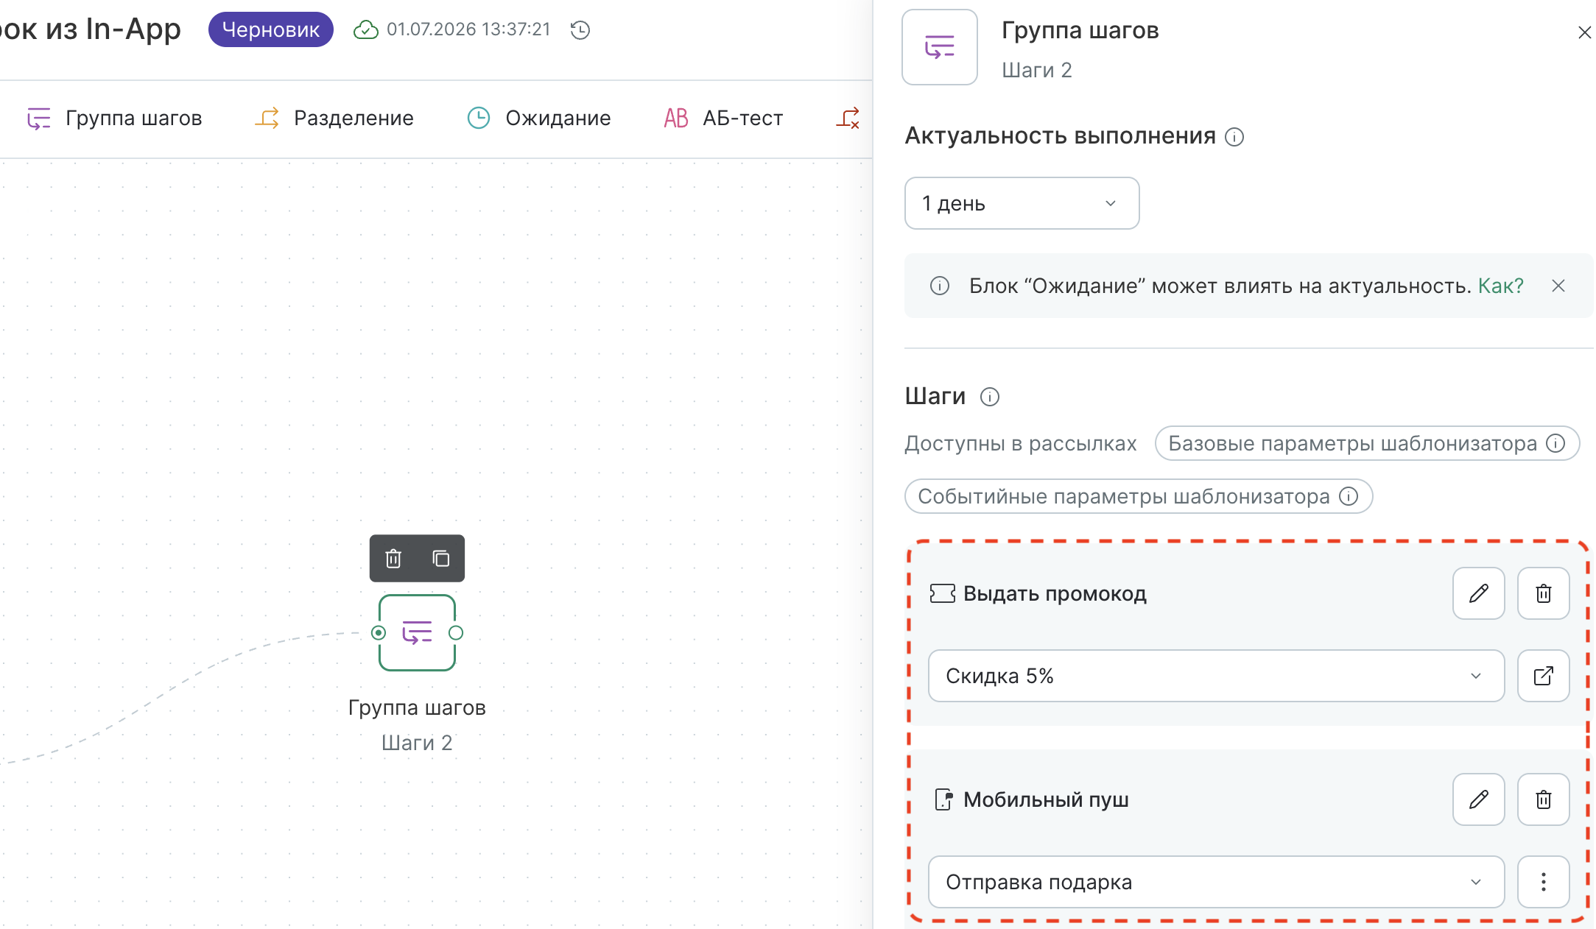Viewport: 1596px width, 929px height.
Task: Delete the Мобильный пуш step
Action: pyautogui.click(x=1544, y=799)
